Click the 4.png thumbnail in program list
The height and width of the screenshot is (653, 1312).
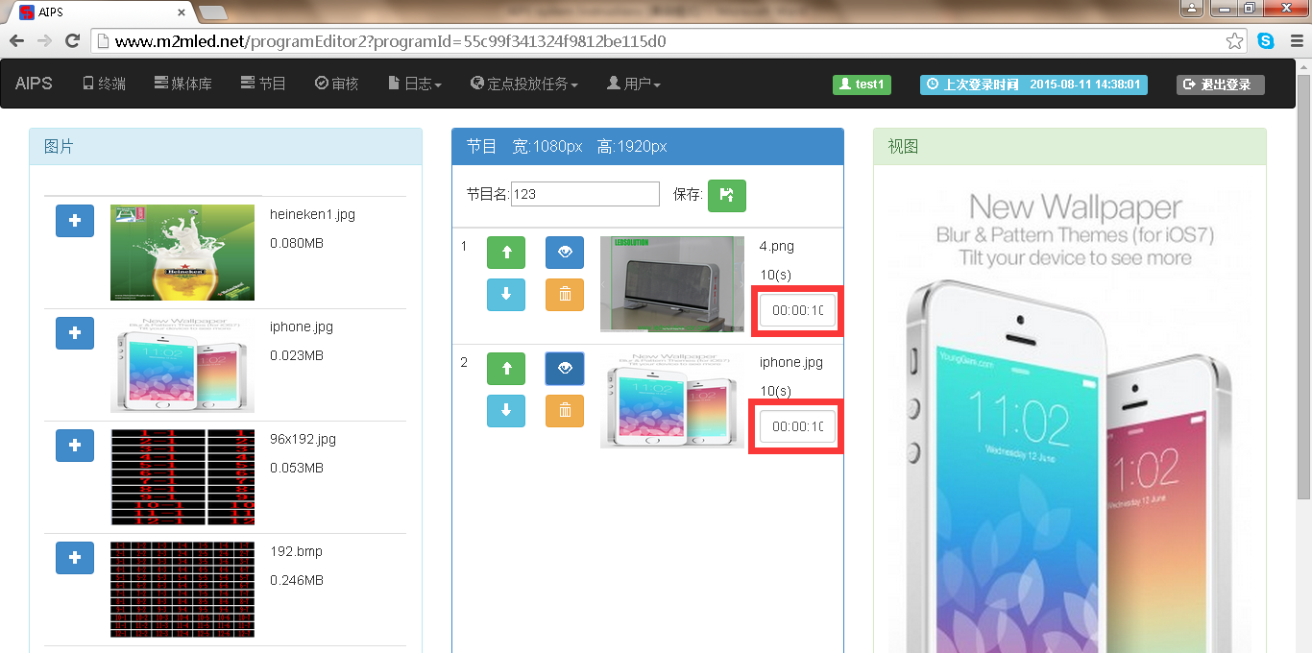(672, 284)
